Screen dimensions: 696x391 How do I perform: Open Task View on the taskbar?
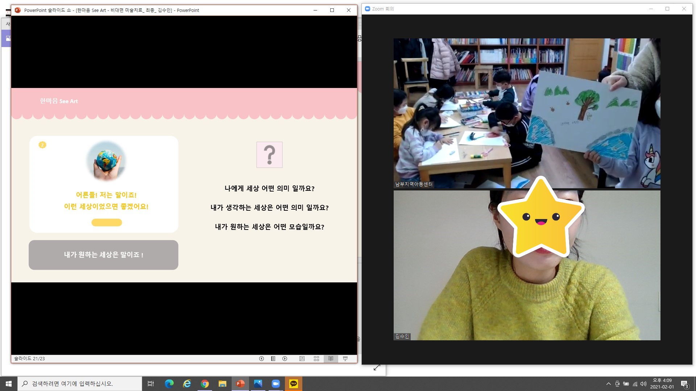pyautogui.click(x=151, y=384)
